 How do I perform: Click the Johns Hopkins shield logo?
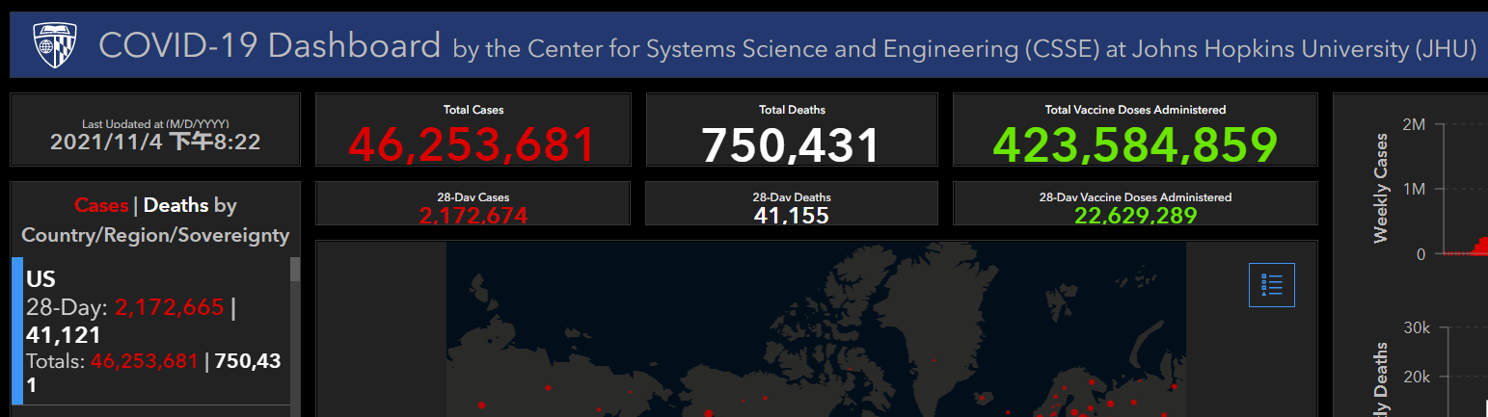coord(52,44)
